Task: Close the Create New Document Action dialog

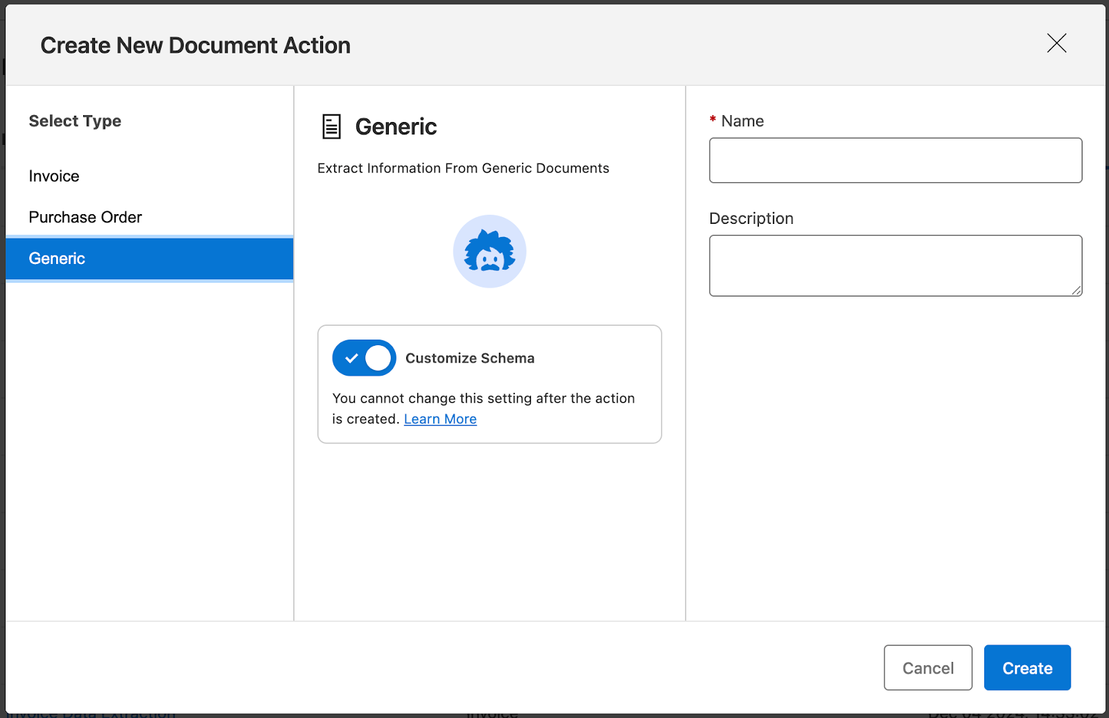Action: click(1056, 44)
